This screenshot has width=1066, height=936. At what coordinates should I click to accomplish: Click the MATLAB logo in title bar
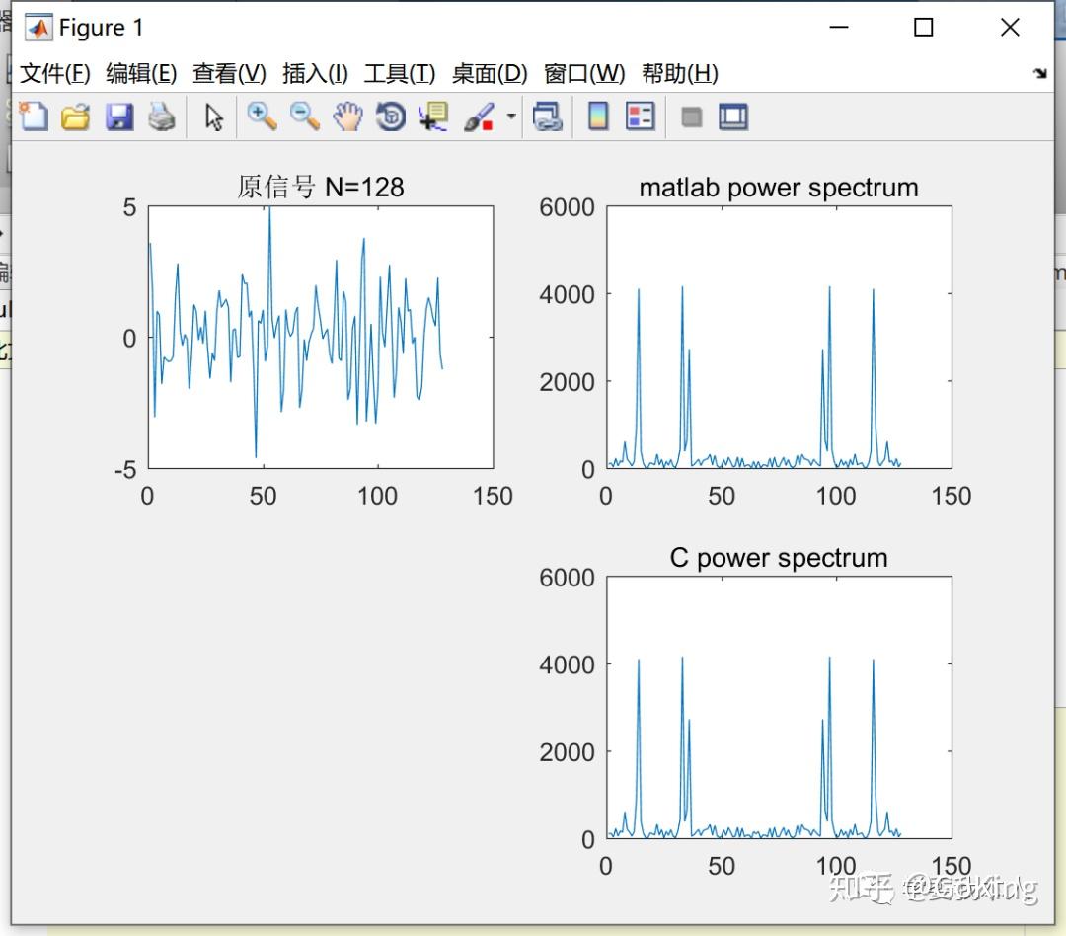pyautogui.click(x=38, y=28)
